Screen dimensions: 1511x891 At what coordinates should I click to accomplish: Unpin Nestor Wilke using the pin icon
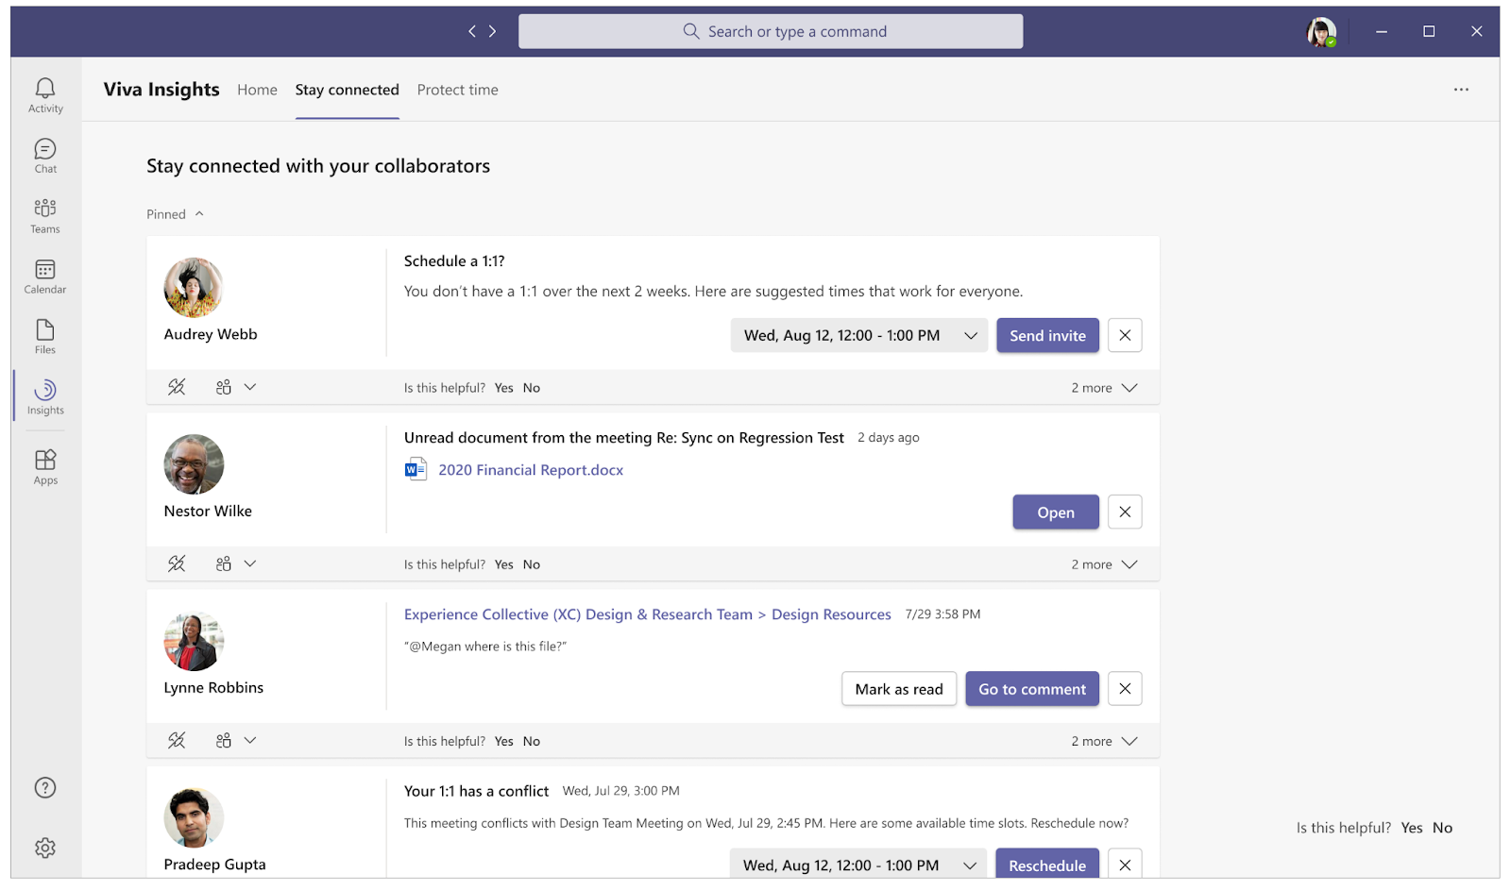pyautogui.click(x=177, y=563)
